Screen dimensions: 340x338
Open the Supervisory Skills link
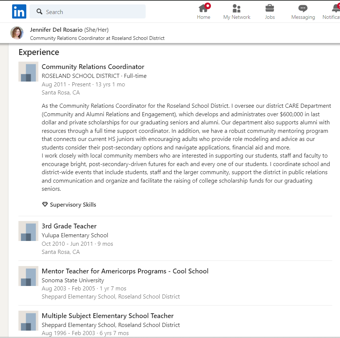[73, 204]
